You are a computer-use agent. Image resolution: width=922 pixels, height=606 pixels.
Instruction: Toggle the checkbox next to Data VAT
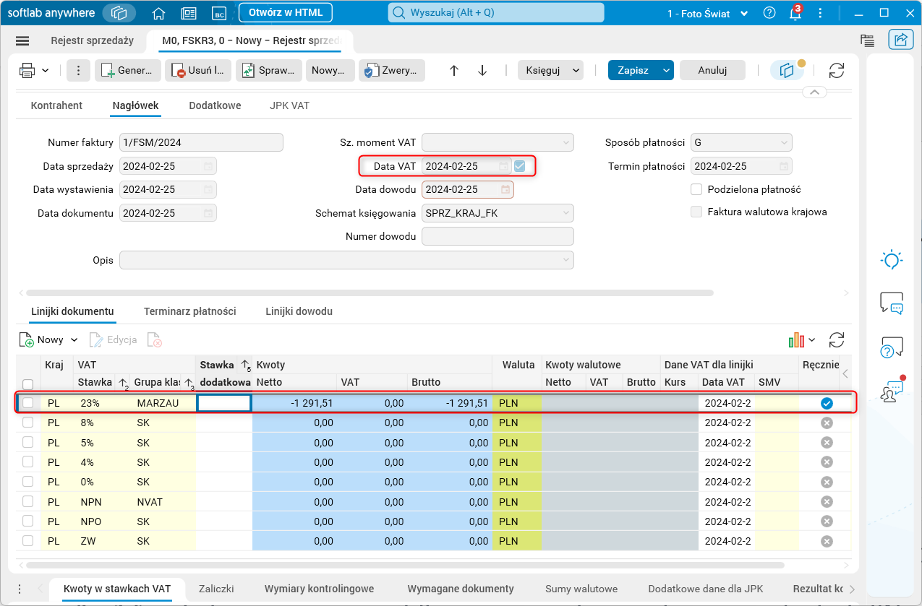click(520, 166)
